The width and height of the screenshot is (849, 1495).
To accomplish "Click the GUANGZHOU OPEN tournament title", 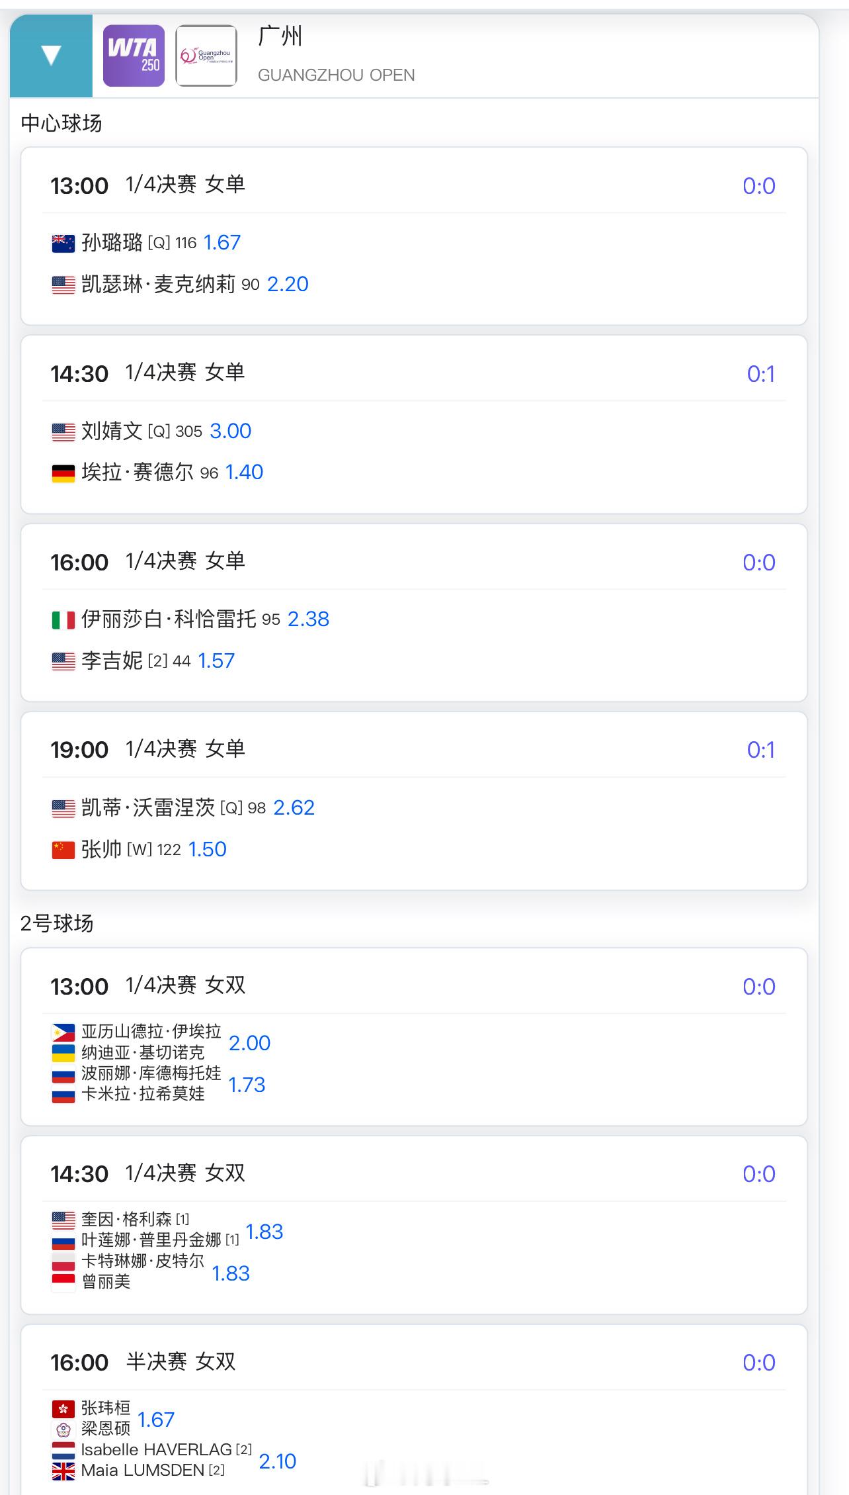I will (336, 75).
